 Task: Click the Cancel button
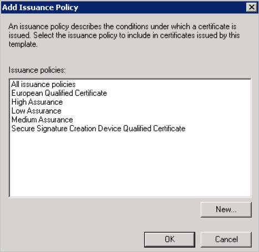pos(226,239)
